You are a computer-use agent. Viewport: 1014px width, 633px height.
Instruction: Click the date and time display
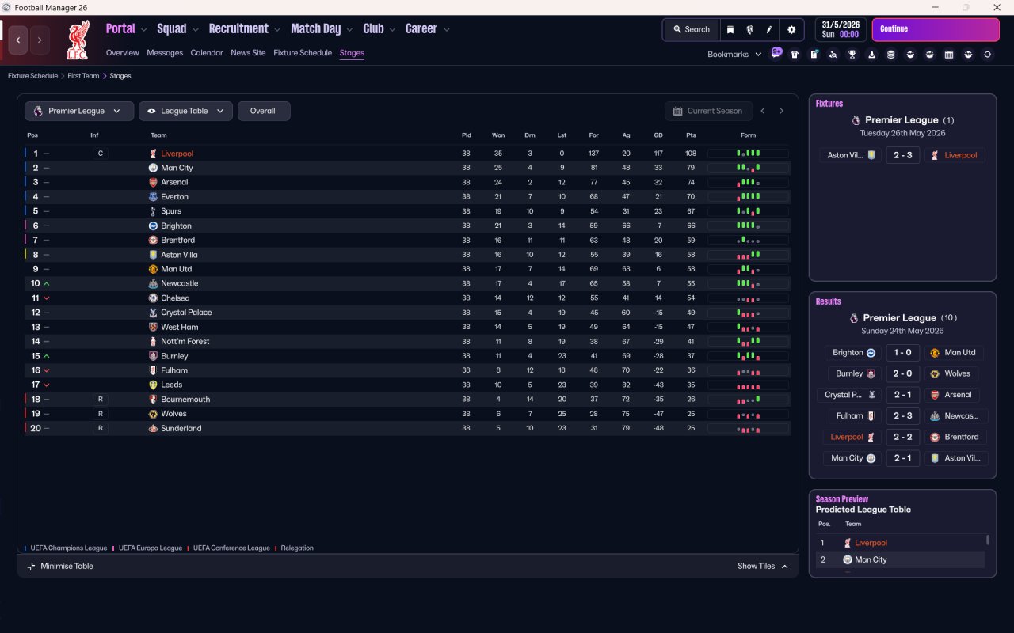(x=841, y=29)
